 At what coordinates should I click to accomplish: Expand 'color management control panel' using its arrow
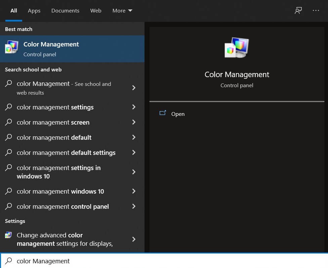[134, 206]
